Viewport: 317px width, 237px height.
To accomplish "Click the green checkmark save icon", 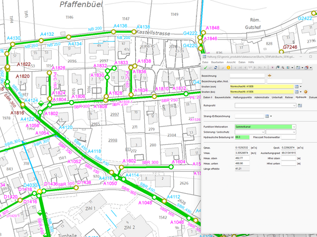I will [206, 67].
